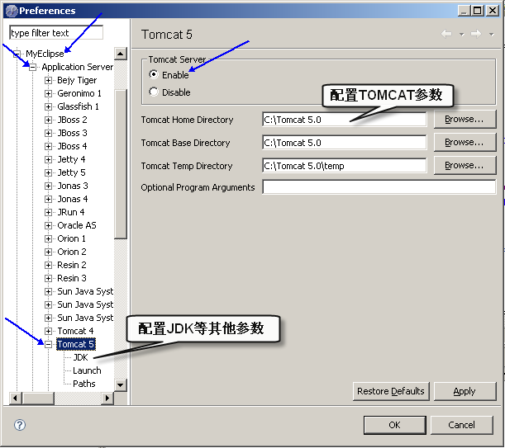Select the Launch item under Tomcat 5
505x448 pixels.
(x=87, y=370)
